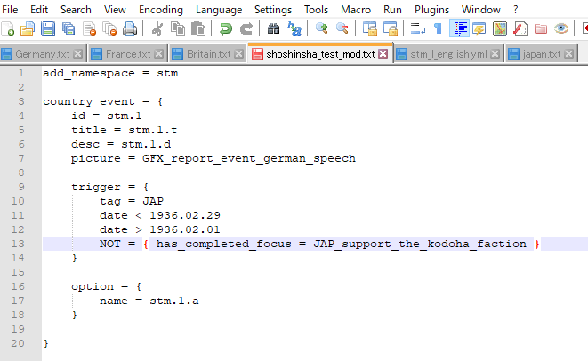Open the Plugins menu

pyautogui.click(x=431, y=10)
